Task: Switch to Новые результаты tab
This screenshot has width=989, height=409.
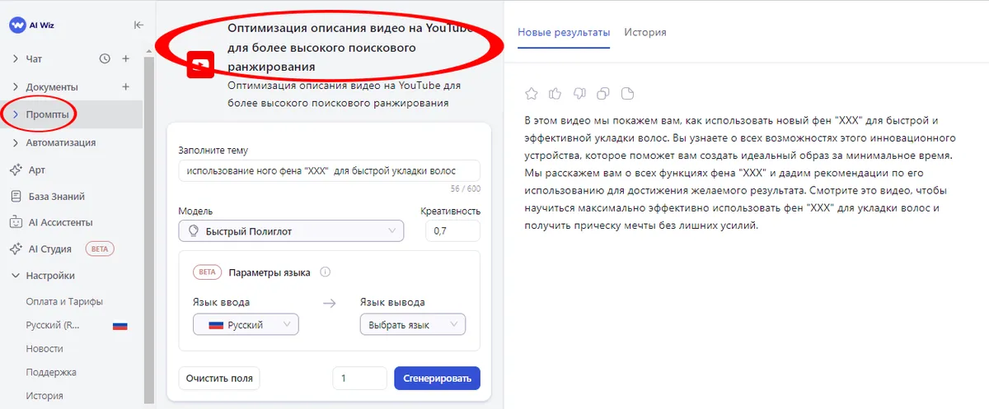Action: 564,32
